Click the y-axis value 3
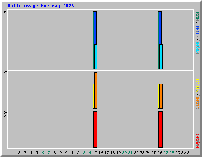This screenshot has width=202, height=157. click(6, 72)
